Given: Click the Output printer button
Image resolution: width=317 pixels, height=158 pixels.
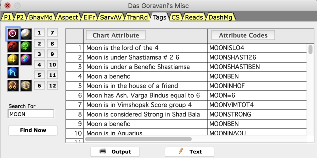Looking at the screenshot, I should tap(115, 152).
